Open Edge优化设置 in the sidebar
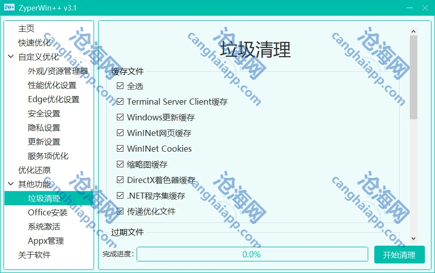435x273 pixels. coord(54,100)
